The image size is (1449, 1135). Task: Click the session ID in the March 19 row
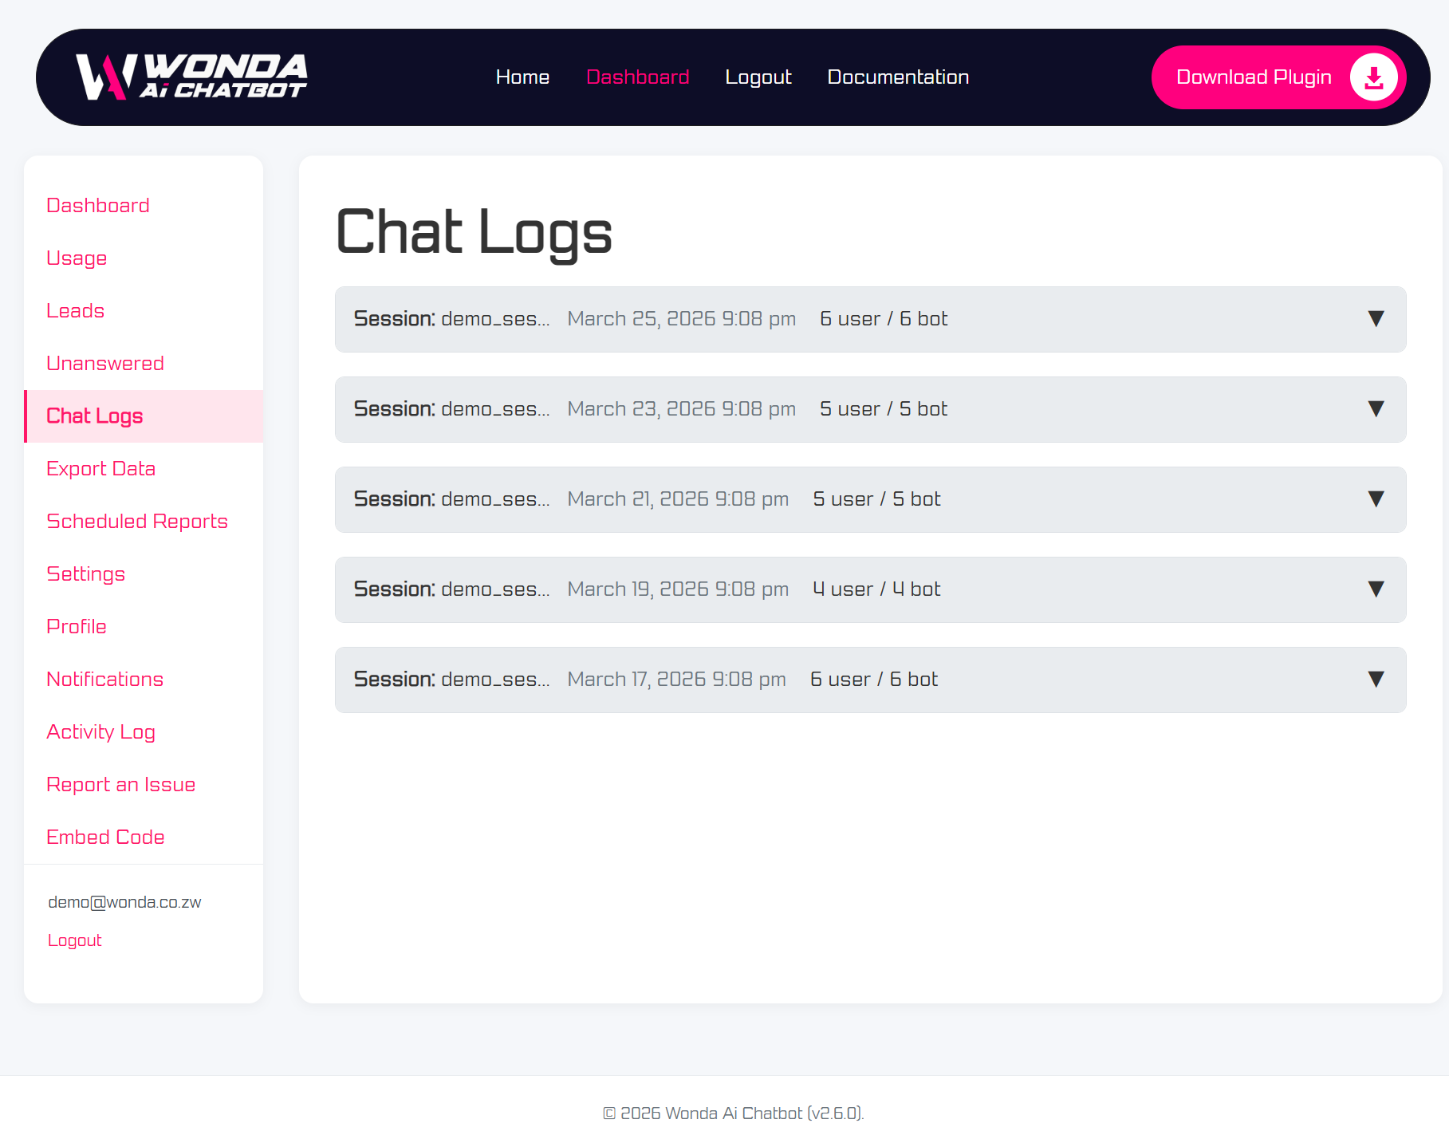(495, 589)
